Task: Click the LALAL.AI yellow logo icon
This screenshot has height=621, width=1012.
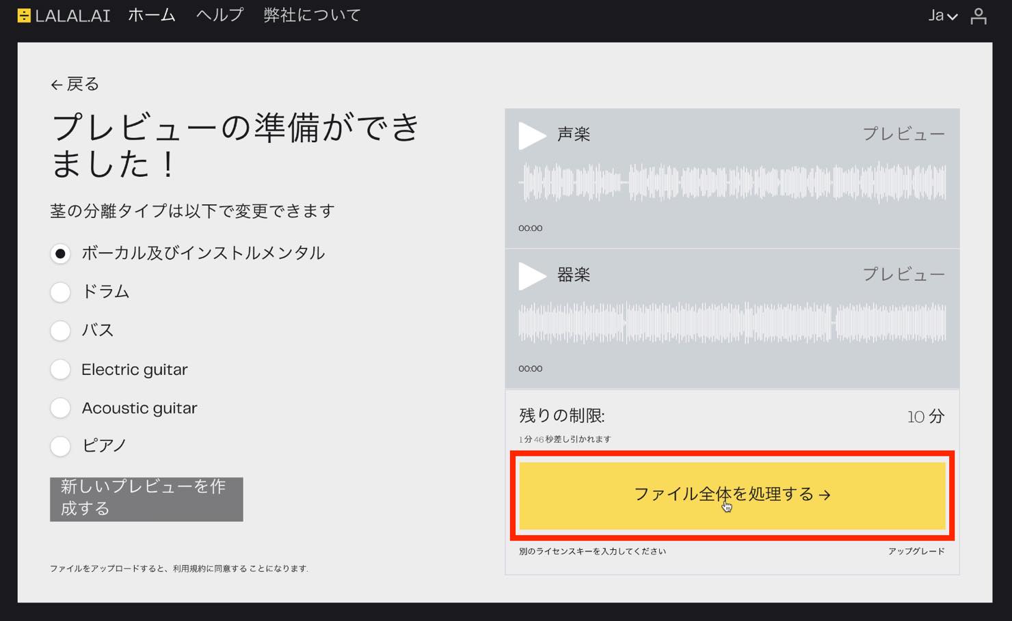Action: coord(24,15)
